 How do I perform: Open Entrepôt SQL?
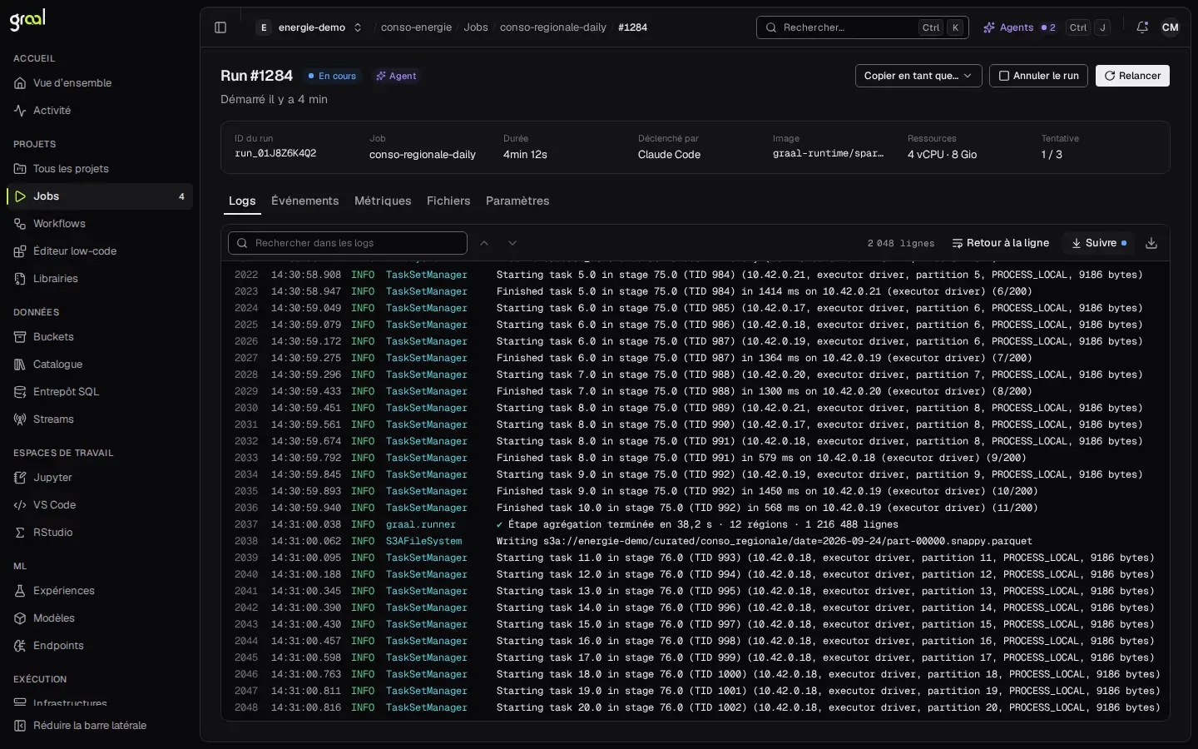pyautogui.click(x=100, y=392)
